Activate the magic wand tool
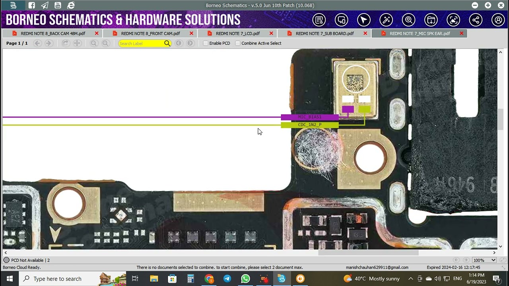This screenshot has width=509, height=286. click(386, 20)
